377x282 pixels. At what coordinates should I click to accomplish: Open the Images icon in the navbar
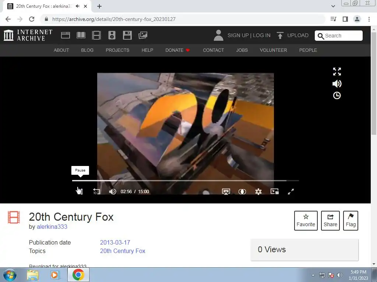[x=143, y=35]
